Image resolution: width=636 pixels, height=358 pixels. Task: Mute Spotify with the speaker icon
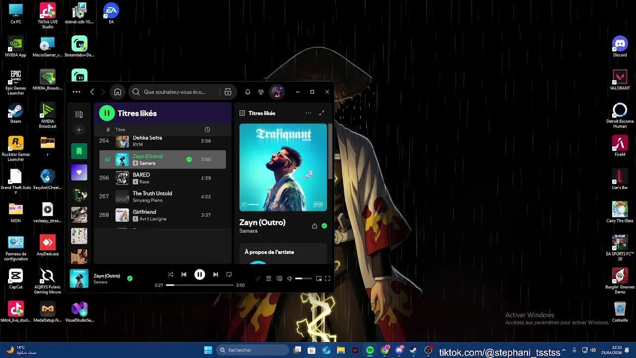(x=290, y=278)
